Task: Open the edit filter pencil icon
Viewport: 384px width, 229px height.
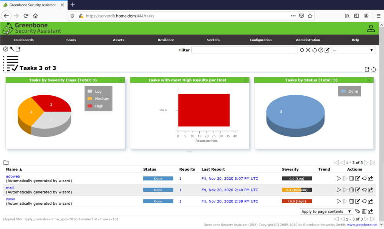Action: click(x=327, y=50)
